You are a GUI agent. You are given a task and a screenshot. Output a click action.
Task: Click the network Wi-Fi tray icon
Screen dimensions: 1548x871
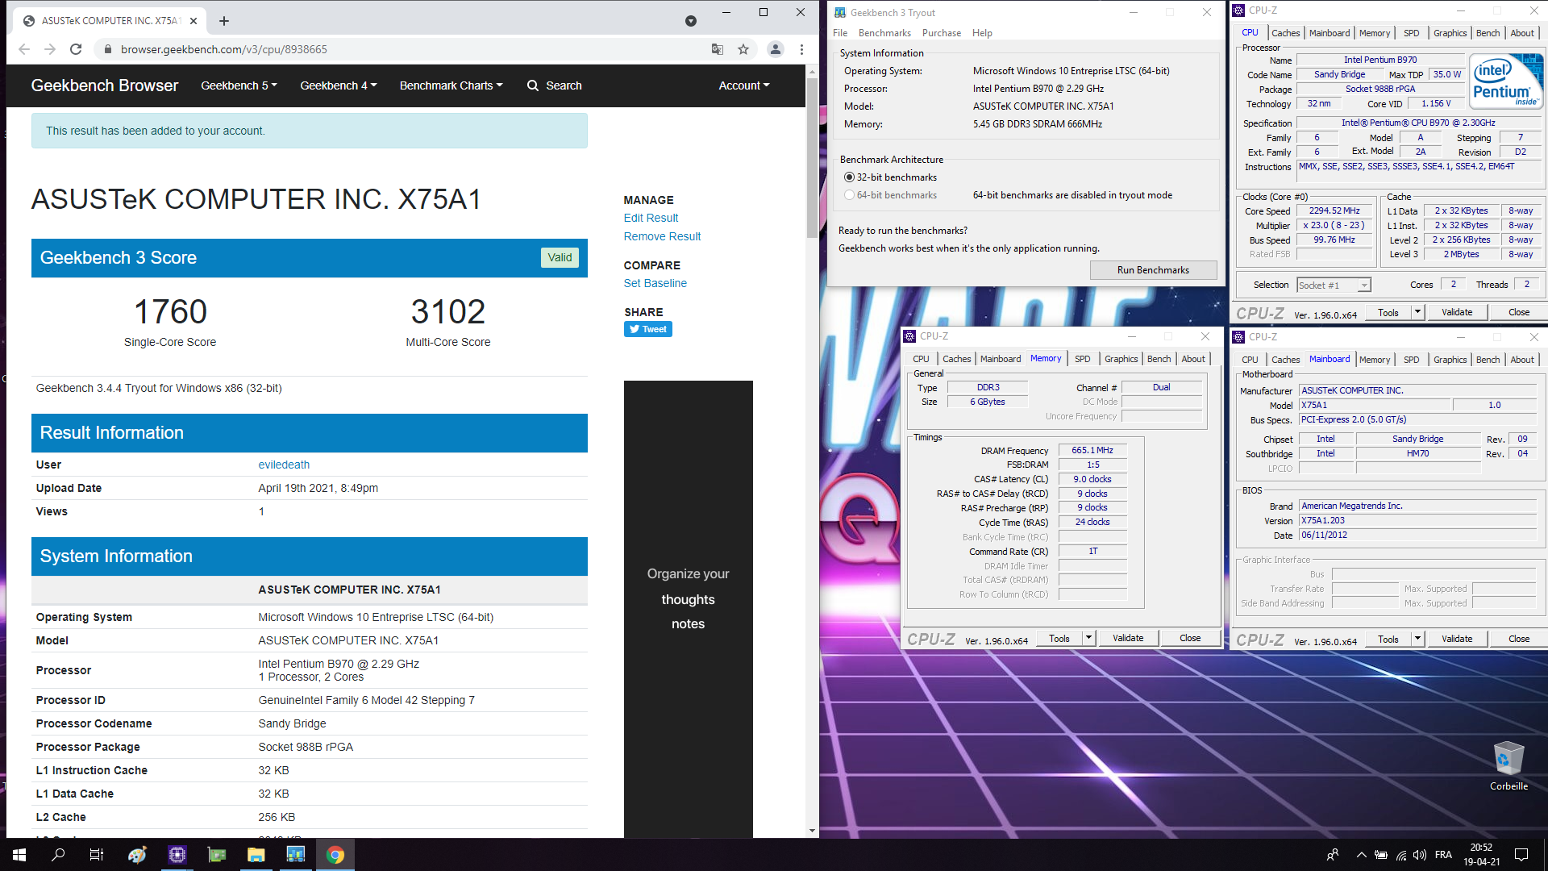[1401, 855]
